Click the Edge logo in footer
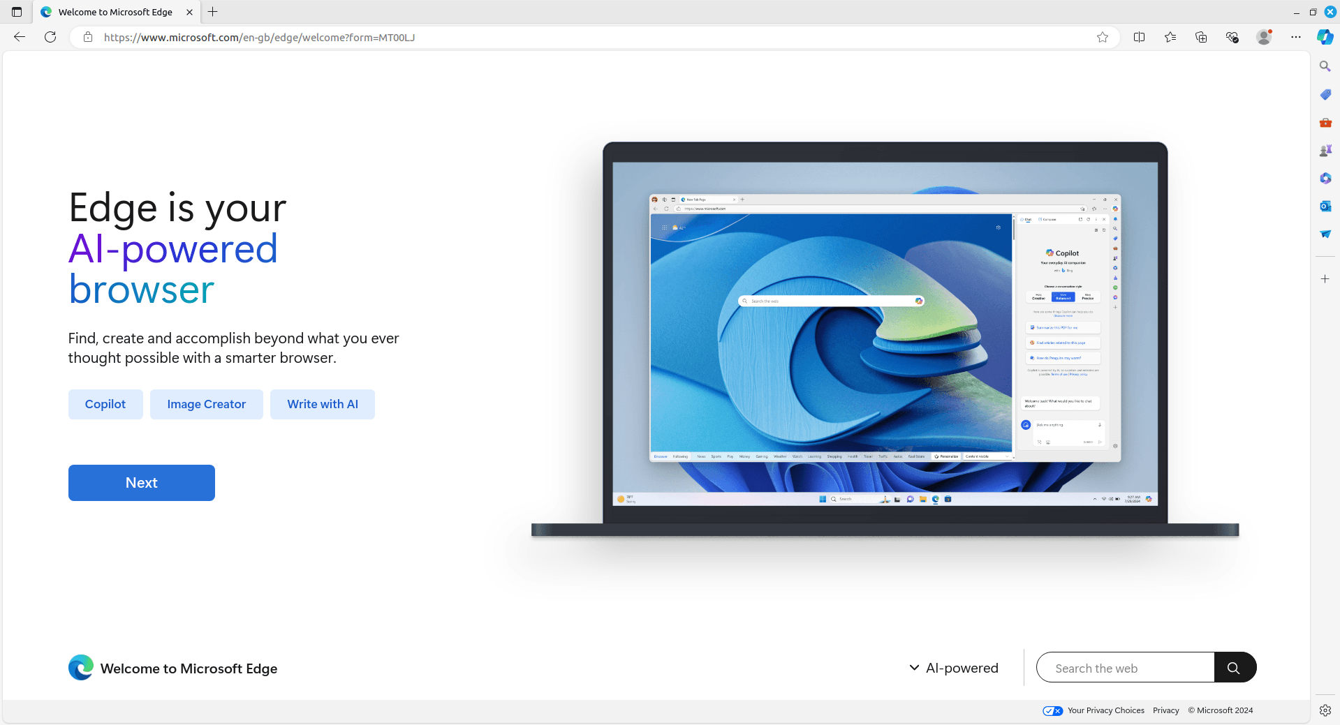The height and width of the screenshot is (725, 1340). coord(81,668)
